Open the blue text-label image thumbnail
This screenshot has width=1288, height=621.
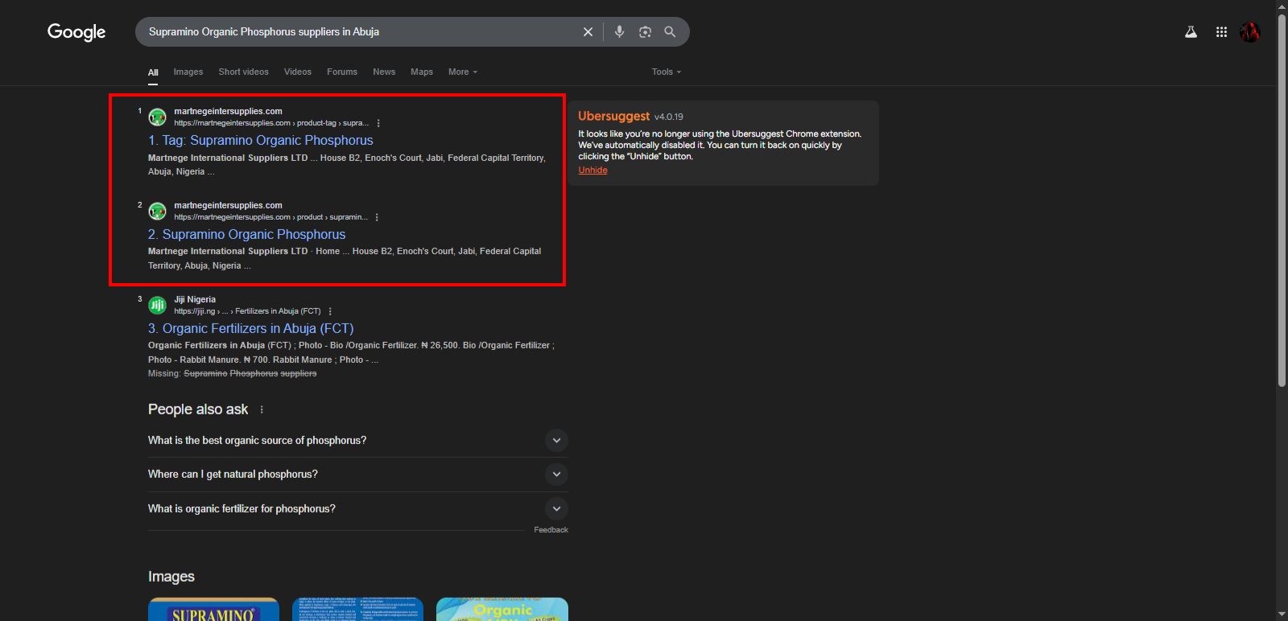pyautogui.click(x=357, y=609)
